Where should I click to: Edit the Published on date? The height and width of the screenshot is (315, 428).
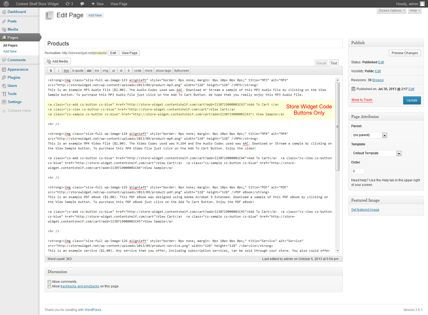point(411,89)
